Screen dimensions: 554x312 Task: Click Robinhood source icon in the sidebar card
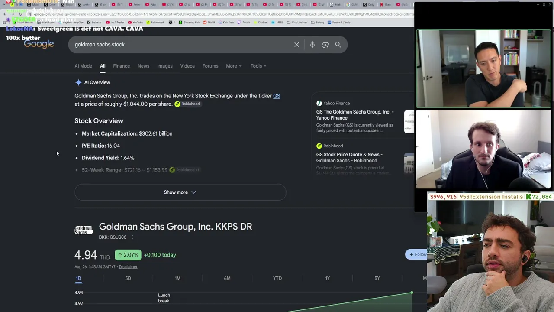coord(319,146)
